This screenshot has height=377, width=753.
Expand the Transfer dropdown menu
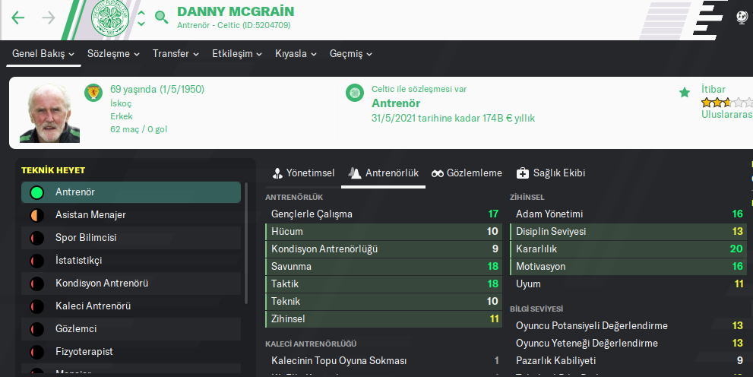coord(176,54)
